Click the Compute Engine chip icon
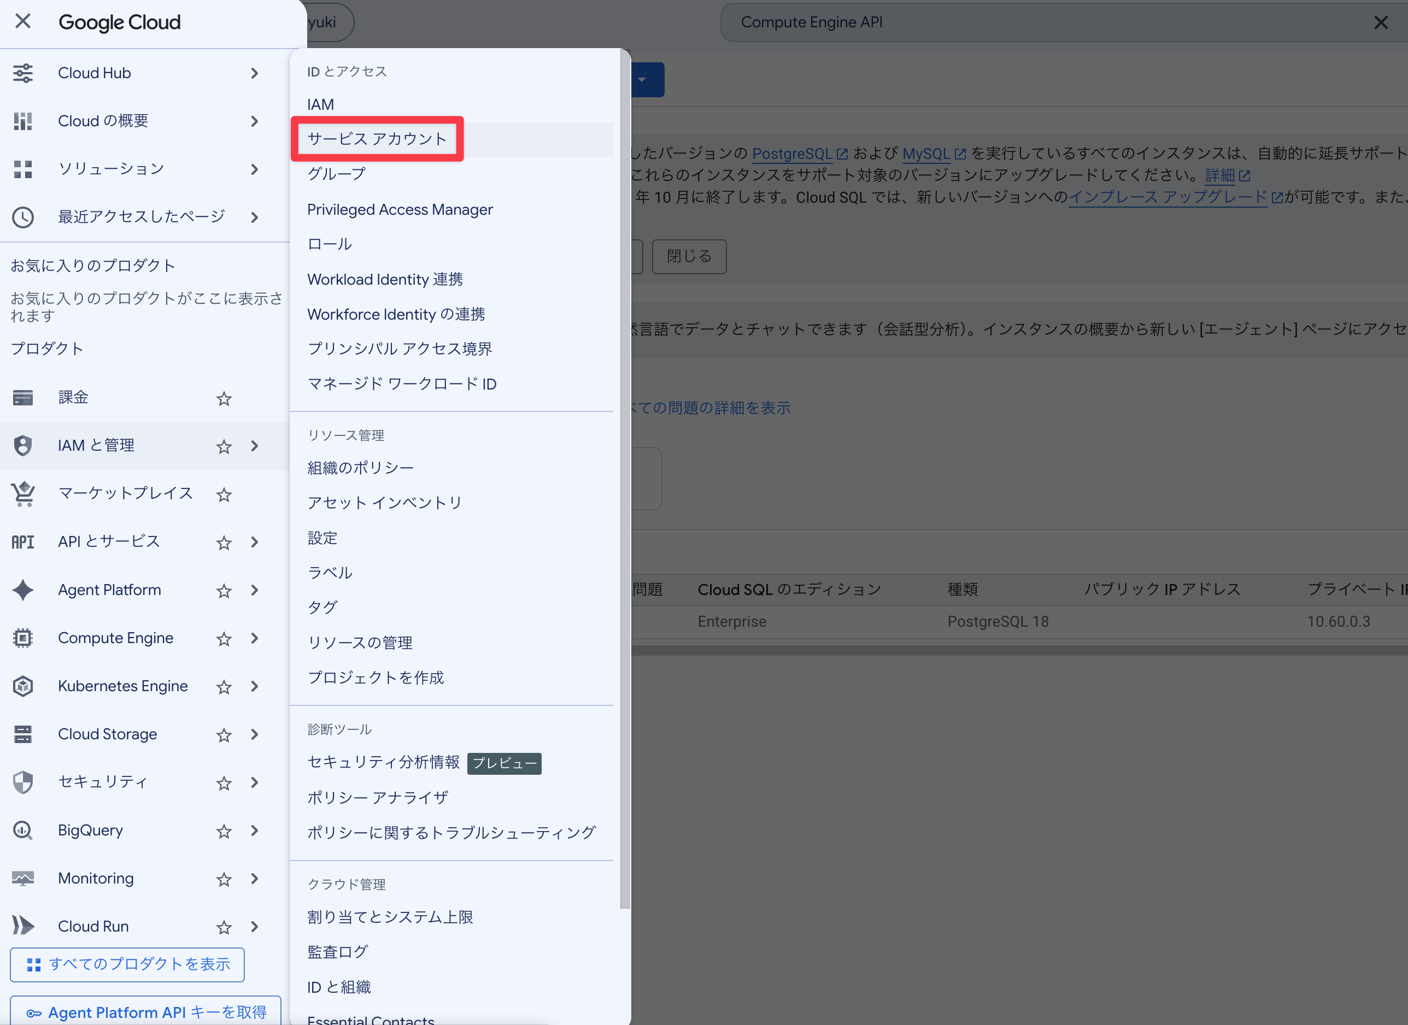The height and width of the screenshot is (1025, 1408). coord(23,638)
